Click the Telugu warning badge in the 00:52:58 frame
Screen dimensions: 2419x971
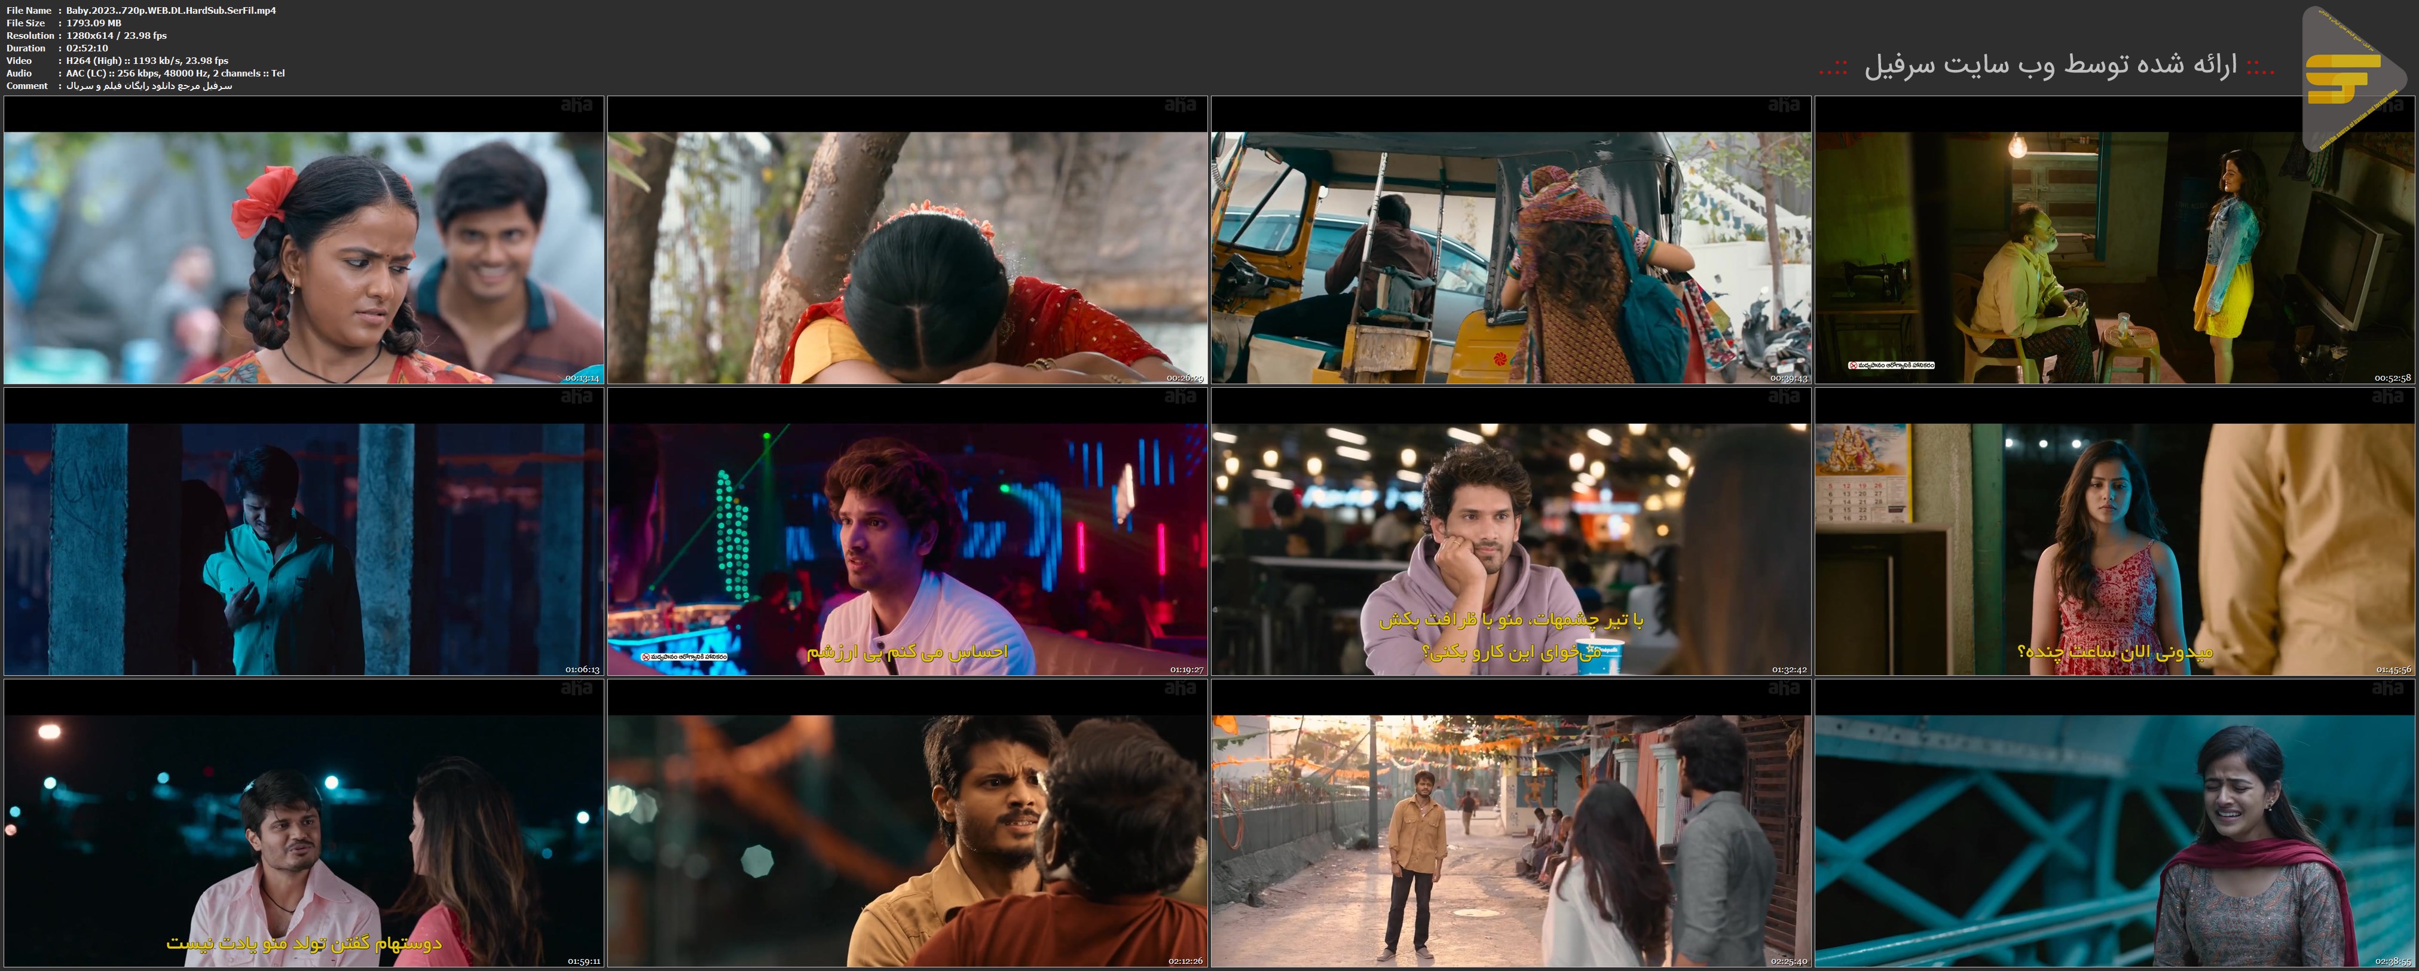1891,364
